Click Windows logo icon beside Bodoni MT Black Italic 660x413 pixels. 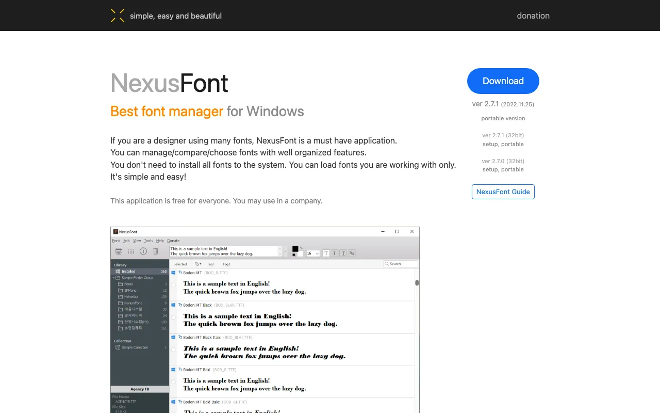coord(173,337)
